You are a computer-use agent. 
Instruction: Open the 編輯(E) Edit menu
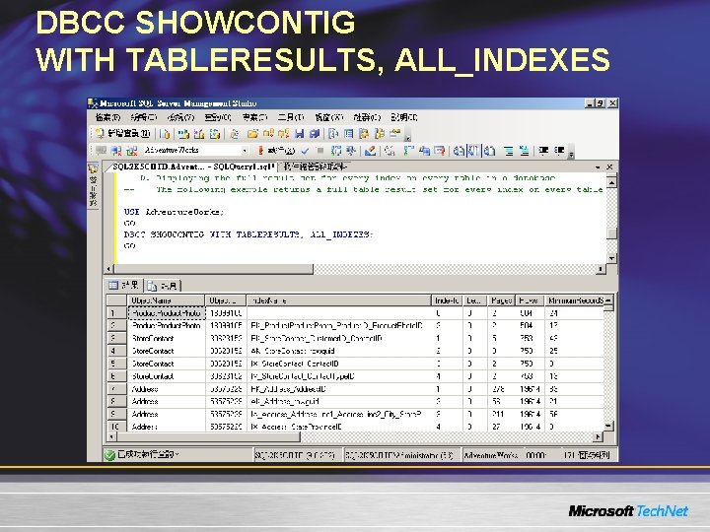(x=143, y=117)
